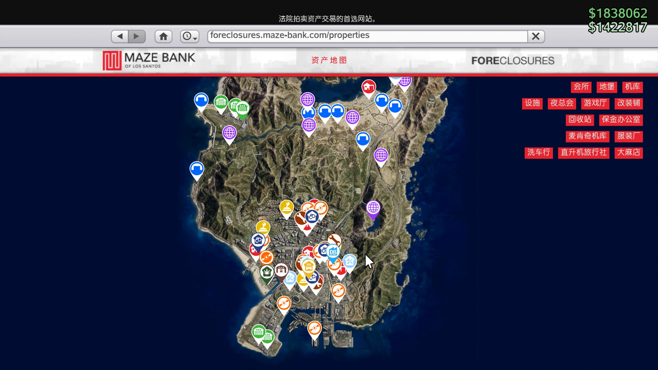The width and height of the screenshot is (658, 370).
Task: Filter the map by 大麻店
Action: click(x=629, y=153)
